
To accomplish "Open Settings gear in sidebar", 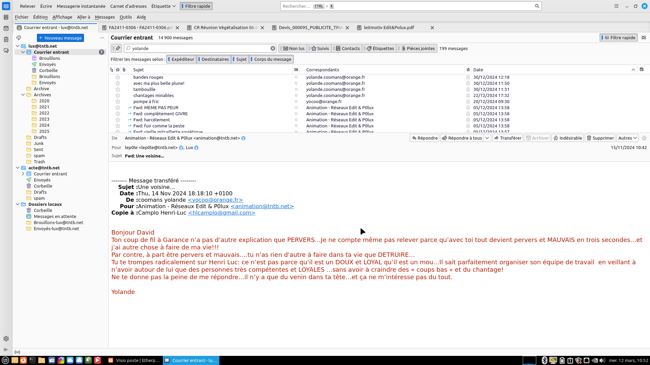I will click(6, 339).
